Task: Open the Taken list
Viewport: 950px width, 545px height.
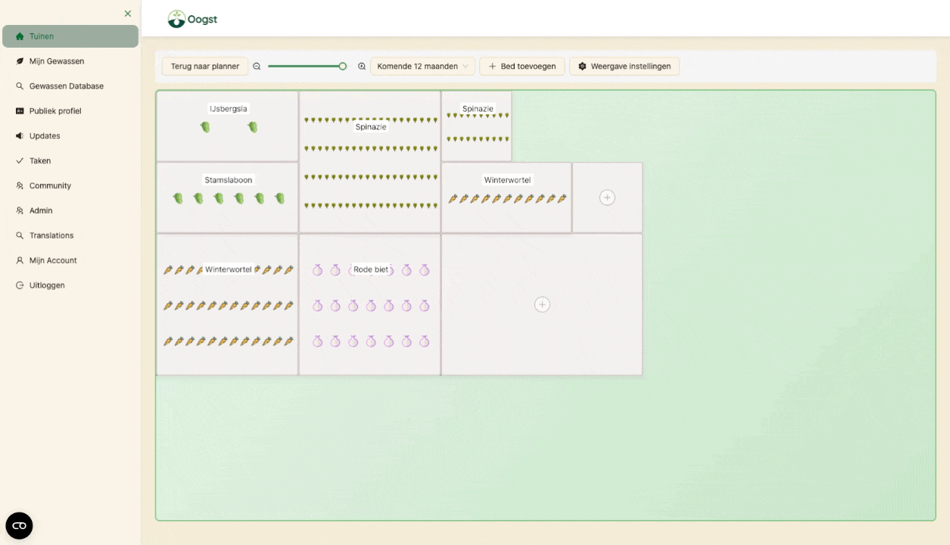Action: pyautogui.click(x=40, y=161)
